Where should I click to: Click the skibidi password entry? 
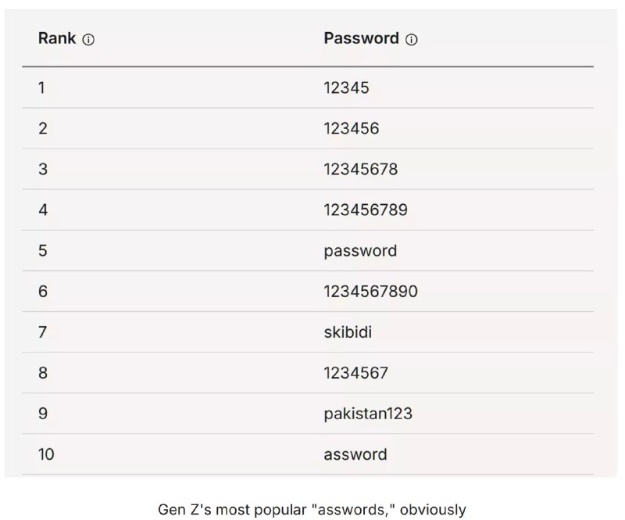point(348,332)
